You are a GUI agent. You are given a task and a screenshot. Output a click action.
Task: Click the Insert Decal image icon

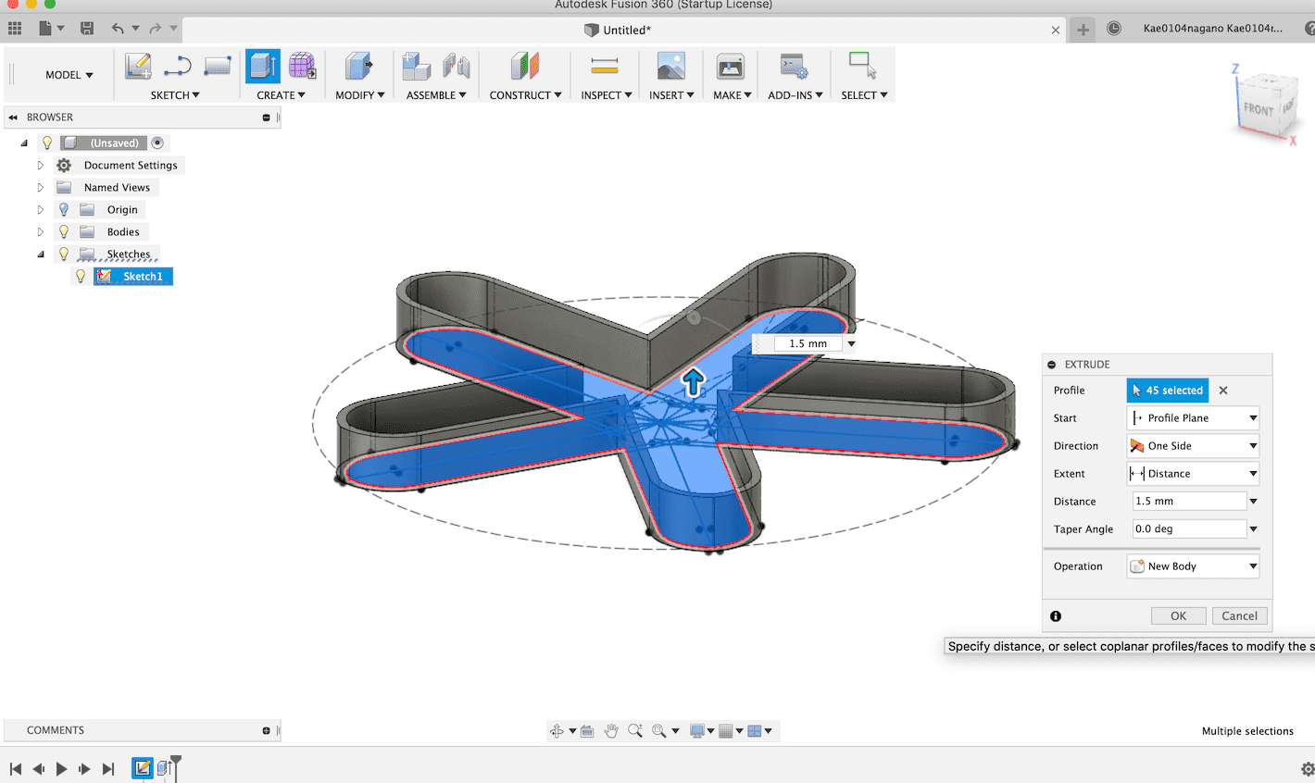pos(671,66)
